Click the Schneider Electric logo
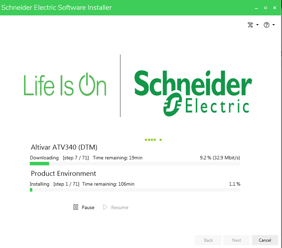 [193, 93]
